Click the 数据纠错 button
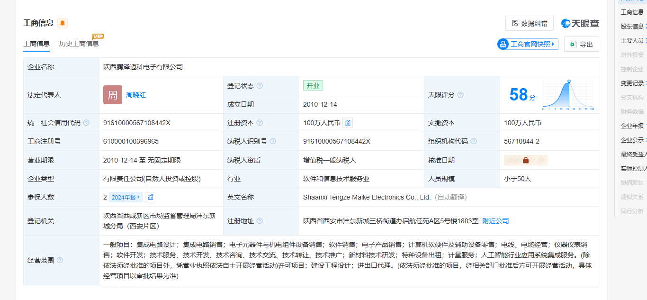647x300 pixels. pos(529,23)
